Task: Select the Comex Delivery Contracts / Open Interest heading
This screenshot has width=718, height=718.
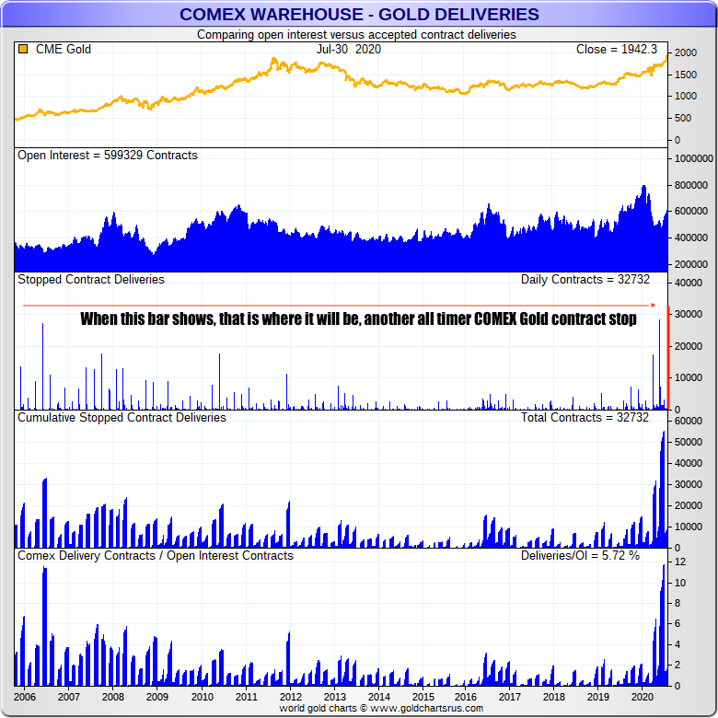Action: click(155, 556)
